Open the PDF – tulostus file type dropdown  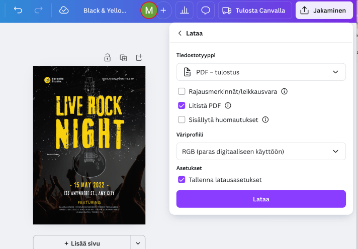pos(260,72)
